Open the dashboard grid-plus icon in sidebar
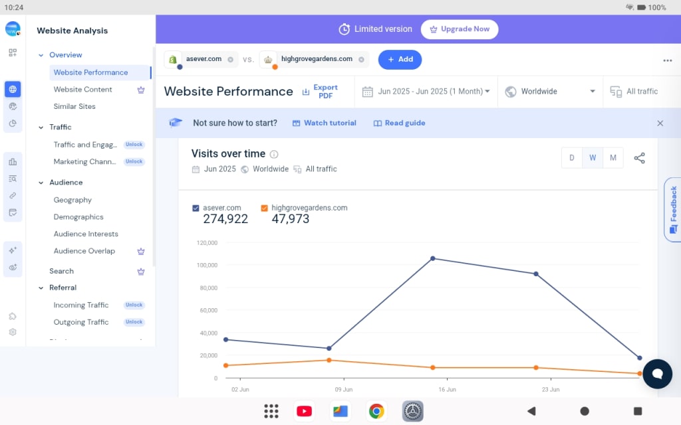 coord(13,52)
